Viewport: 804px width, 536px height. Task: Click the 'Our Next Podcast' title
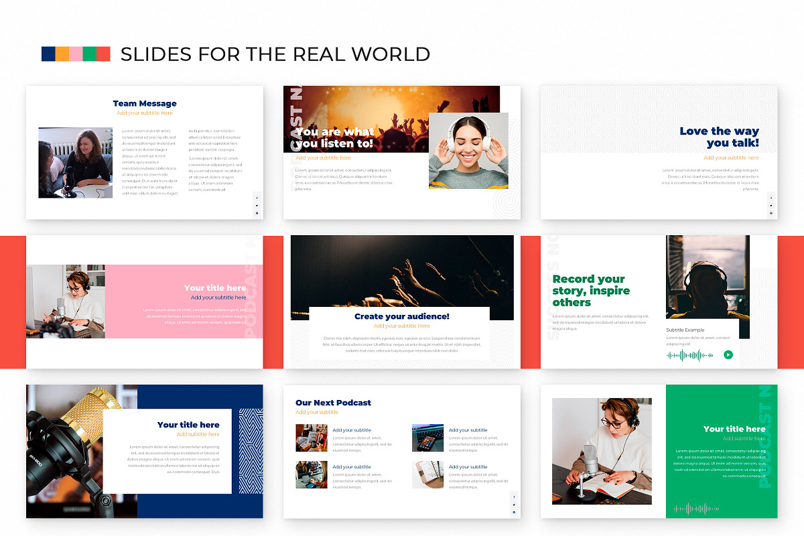(x=333, y=403)
